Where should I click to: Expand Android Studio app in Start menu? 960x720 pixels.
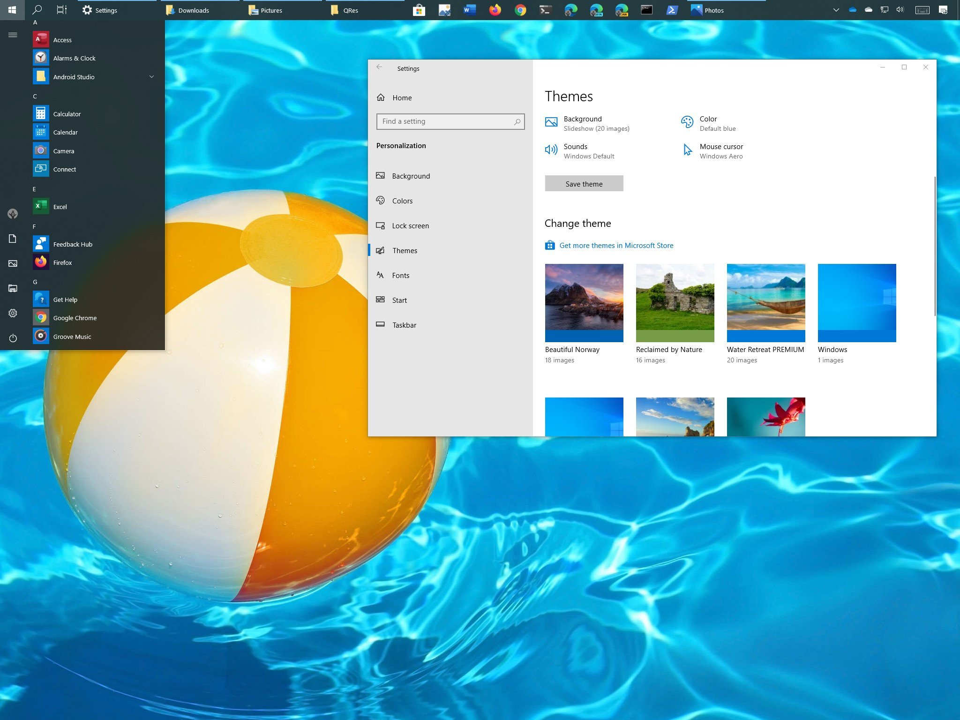coord(150,76)
